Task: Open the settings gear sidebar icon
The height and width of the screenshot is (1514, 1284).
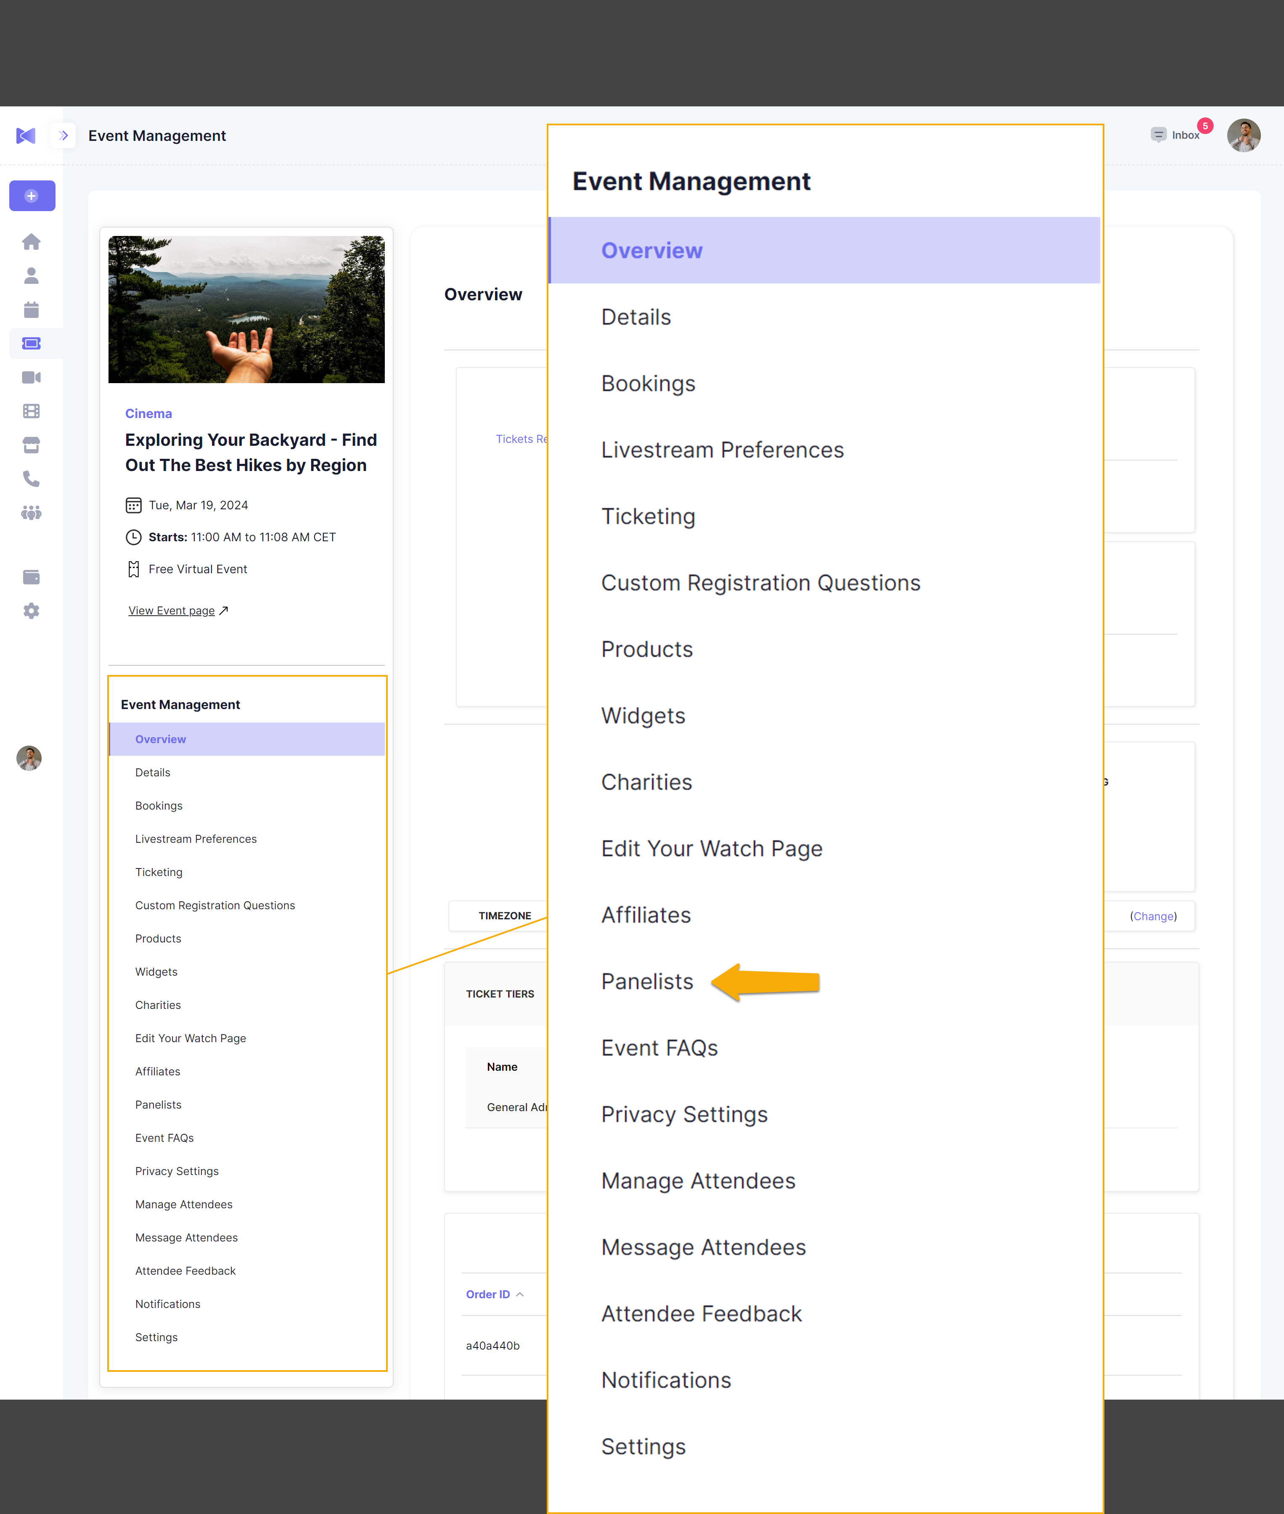Action: [x=31, y=611]
